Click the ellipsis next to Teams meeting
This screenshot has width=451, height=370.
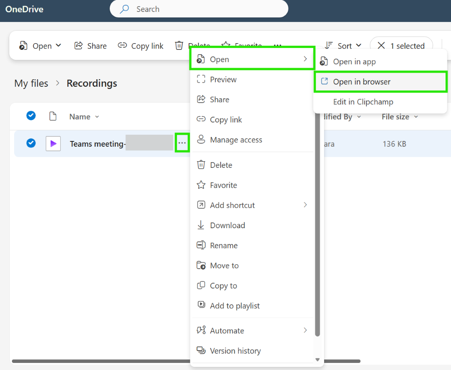point(182,143)
